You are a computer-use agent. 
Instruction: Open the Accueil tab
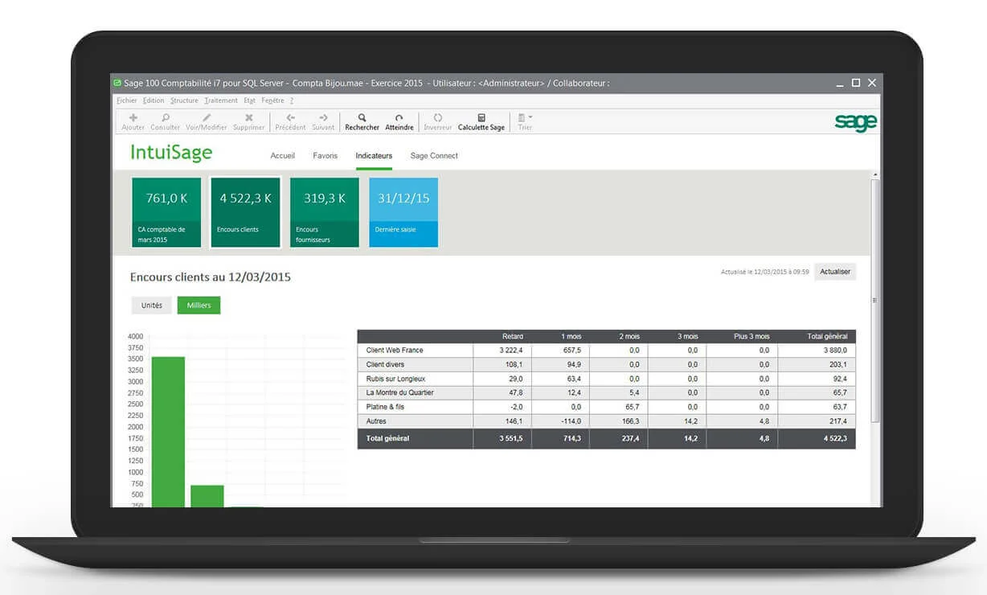[x=282, y=155]
